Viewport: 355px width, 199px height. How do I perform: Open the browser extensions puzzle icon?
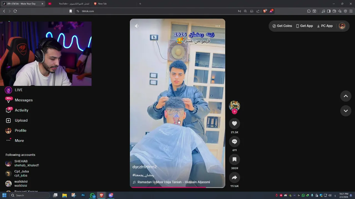(309, 11)
